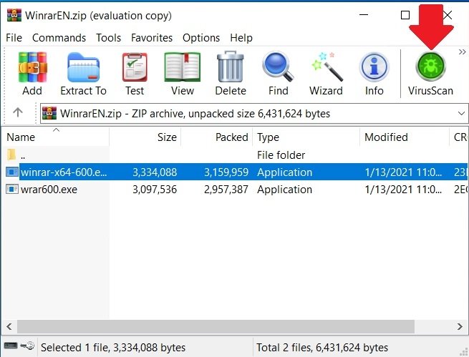The height and width of the screenshot is (357, 469).
Task: Maximize the WinRAR window
Action: tap(405, 14)
